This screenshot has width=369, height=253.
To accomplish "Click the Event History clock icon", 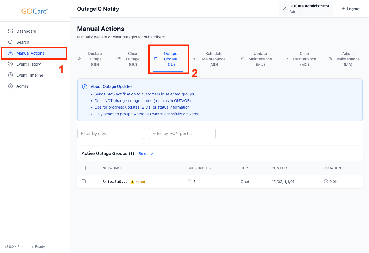I will pyautogui.click(x=10, y=64).
